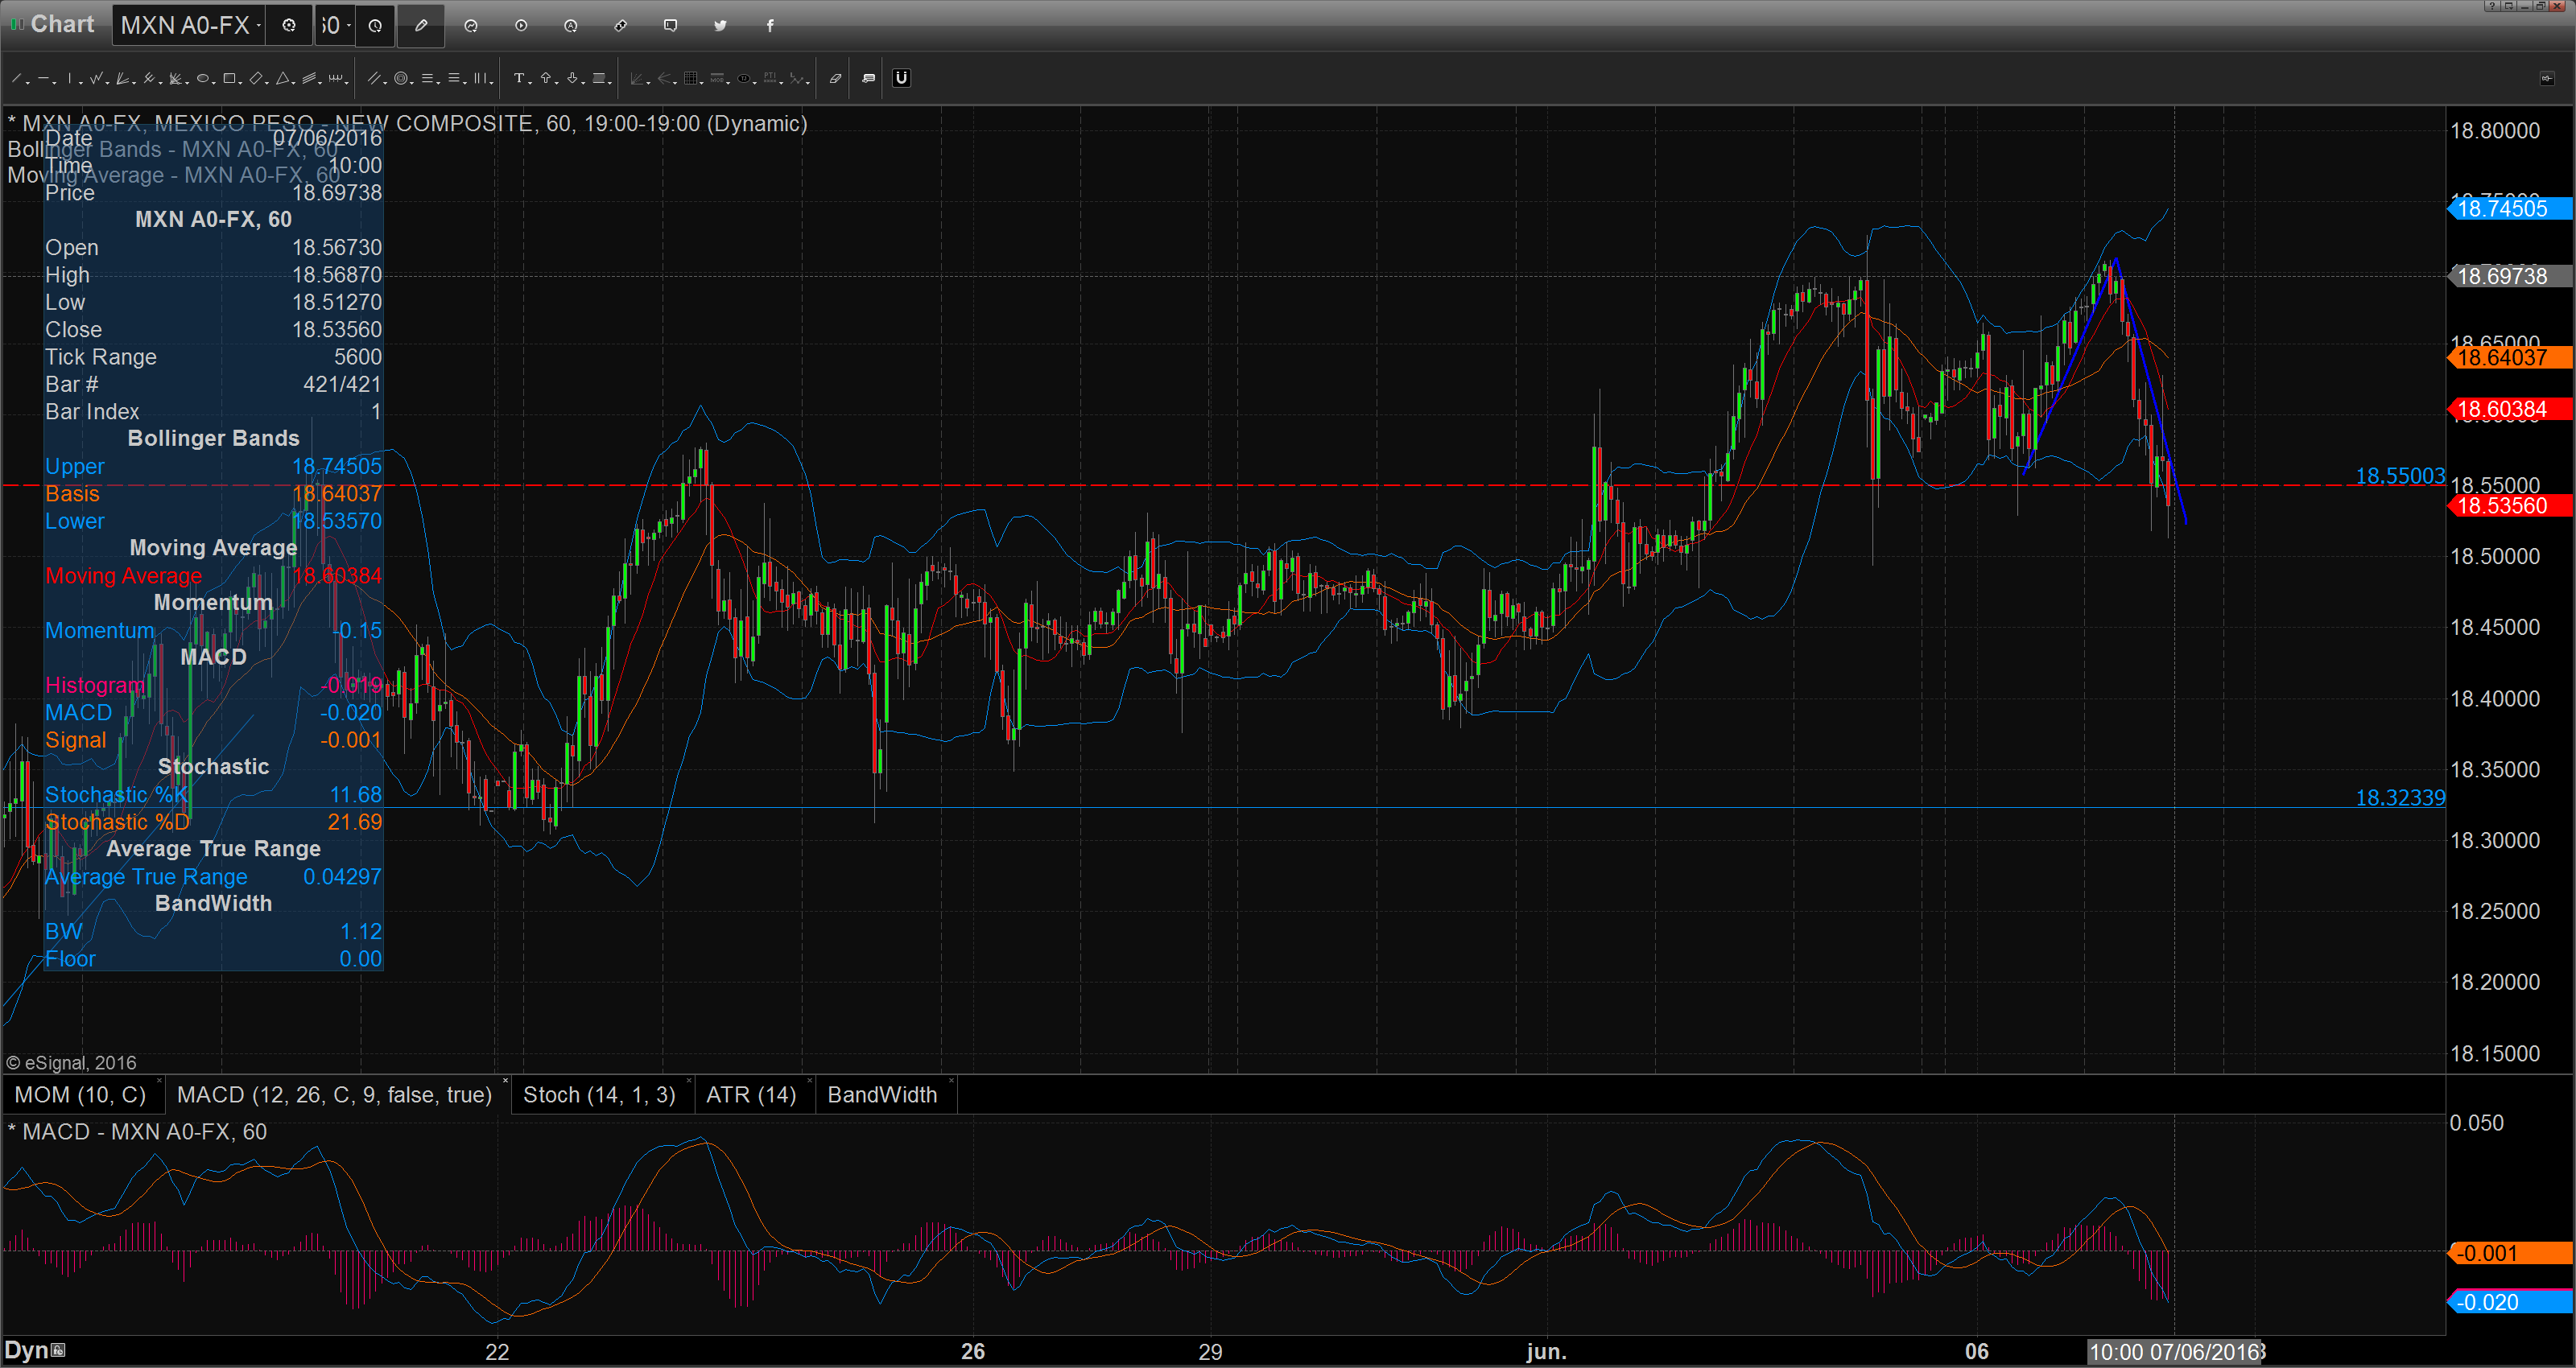Select the horizontal line tool
The width and height of the screenshot is (2576, 1368).
(43, 78)
